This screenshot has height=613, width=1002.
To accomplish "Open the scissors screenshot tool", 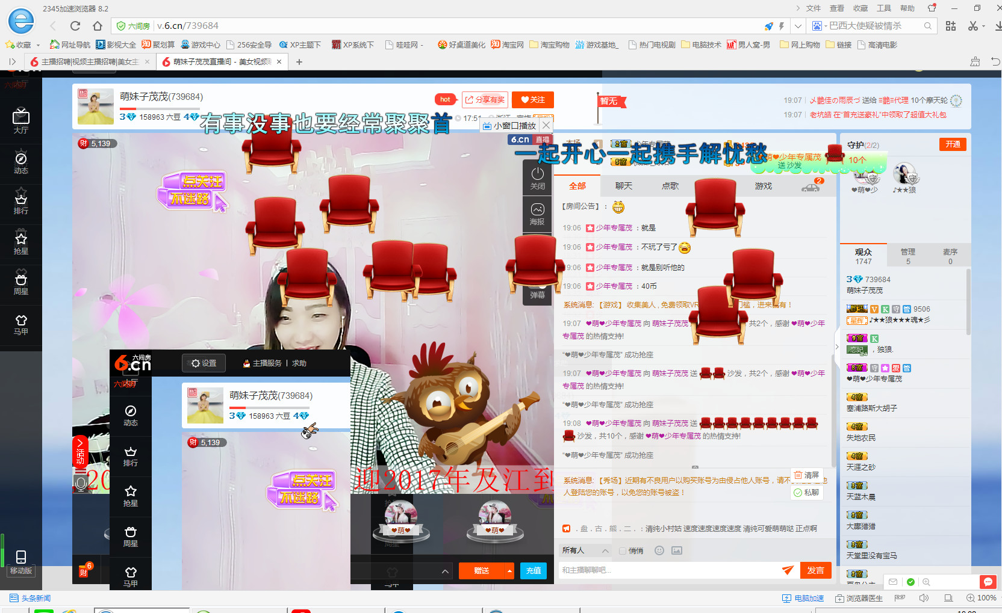I will [x=973, y=26].
